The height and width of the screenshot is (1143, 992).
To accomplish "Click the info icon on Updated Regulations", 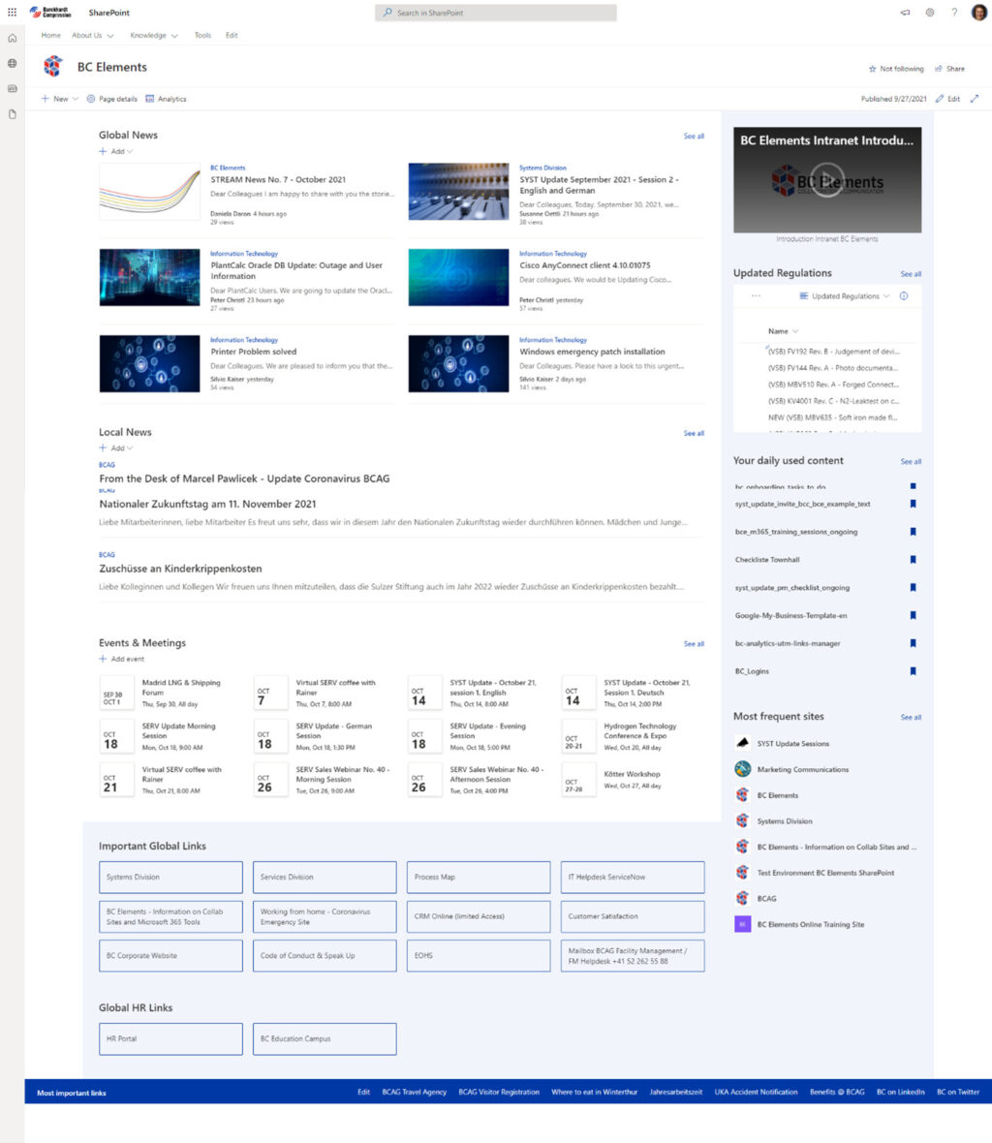I will (x=903, y=296).
